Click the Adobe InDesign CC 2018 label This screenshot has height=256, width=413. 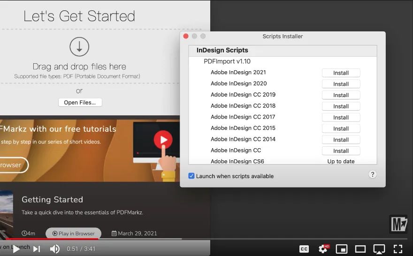(243, 106)
